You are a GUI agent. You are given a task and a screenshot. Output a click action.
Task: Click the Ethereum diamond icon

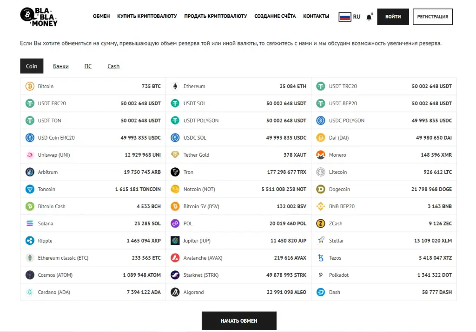coord(175,86)
